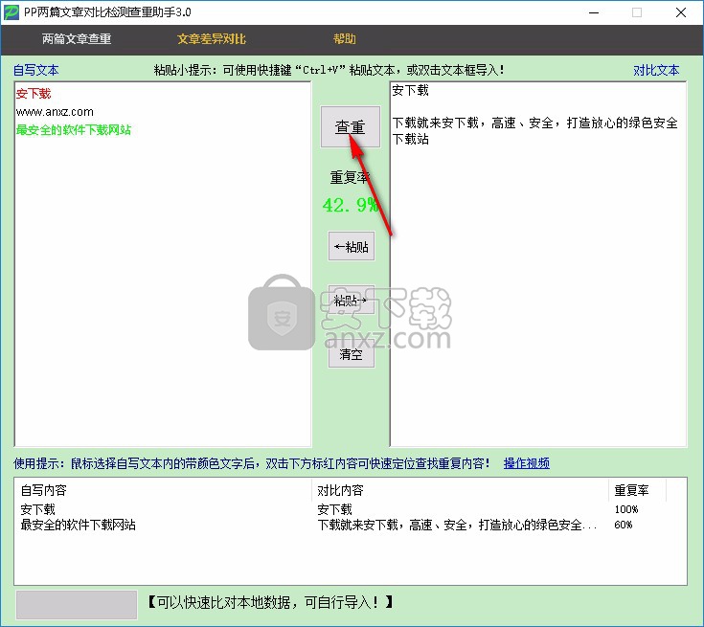Click the 42.9% repetition rate value

351,205
